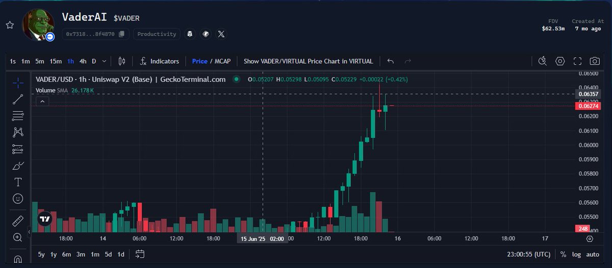The image size is (612, 268).
Task: Select the trend line tool
Action: 18,99
